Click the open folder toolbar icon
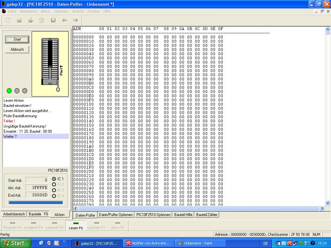Image resolution: width=331 pixels, height=248 pixels. click(19, 20)
